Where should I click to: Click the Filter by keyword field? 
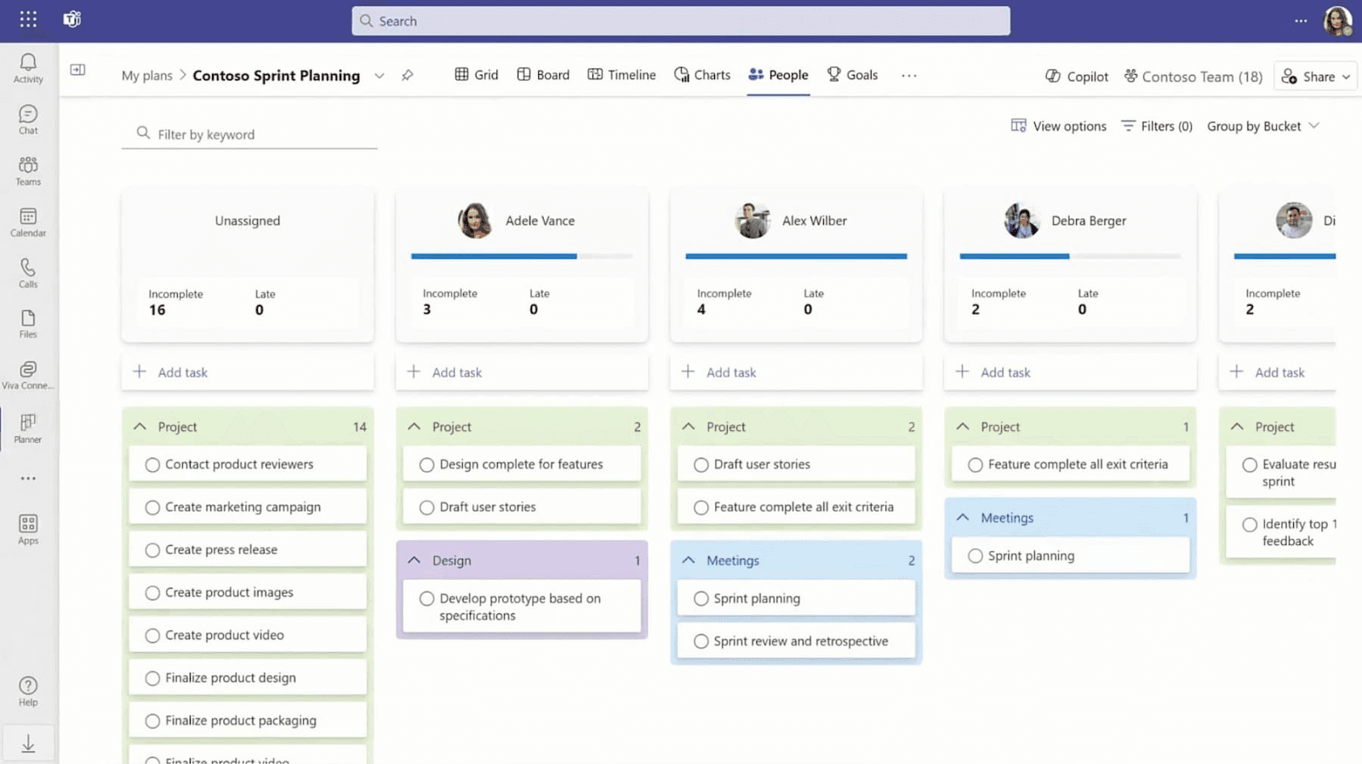pos(249,135)
